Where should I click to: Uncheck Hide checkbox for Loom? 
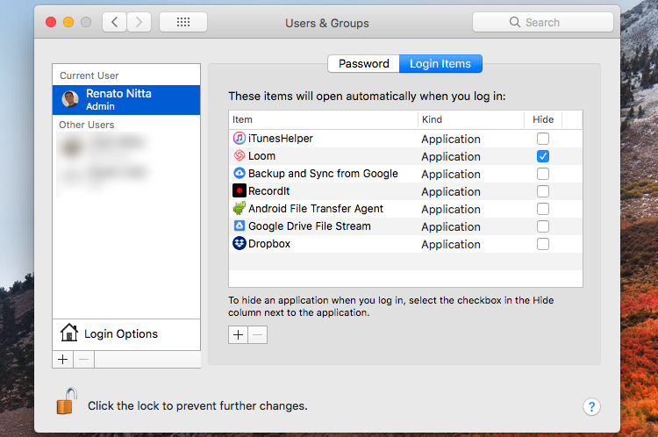click(x=543, y=156)
